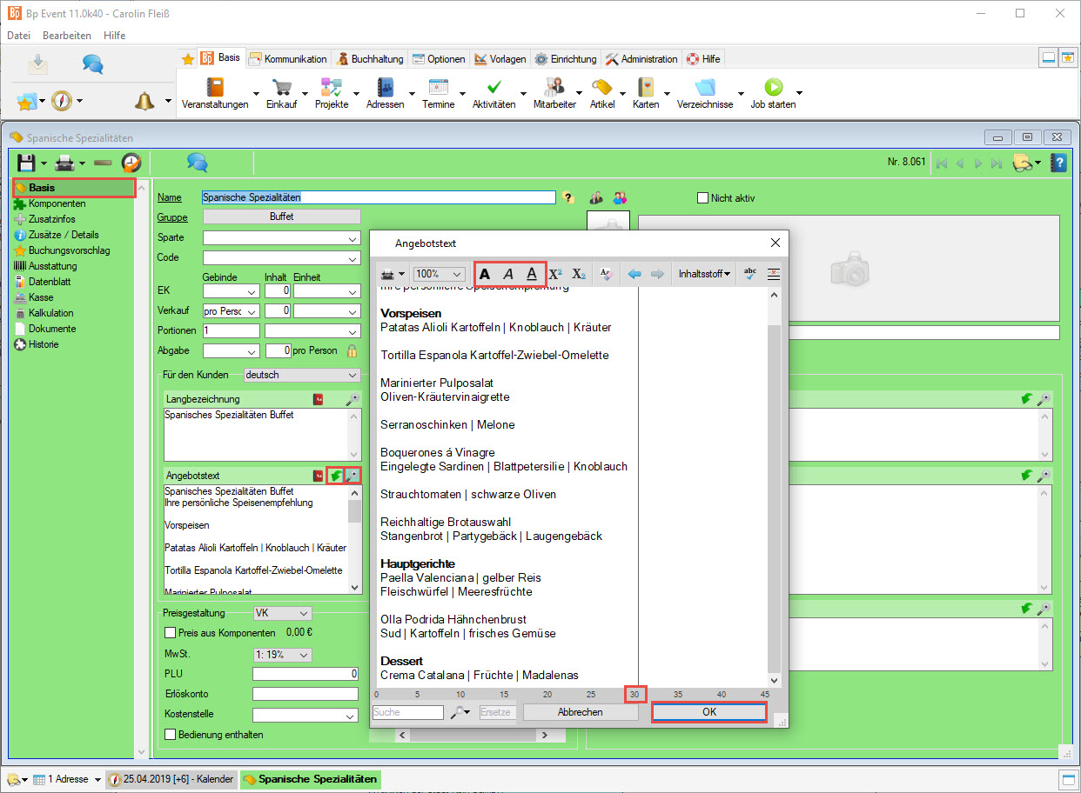This screenshot has height=793, width=1081.
Task: Open the Artikel toolbar icon
Action: [601, 93]
